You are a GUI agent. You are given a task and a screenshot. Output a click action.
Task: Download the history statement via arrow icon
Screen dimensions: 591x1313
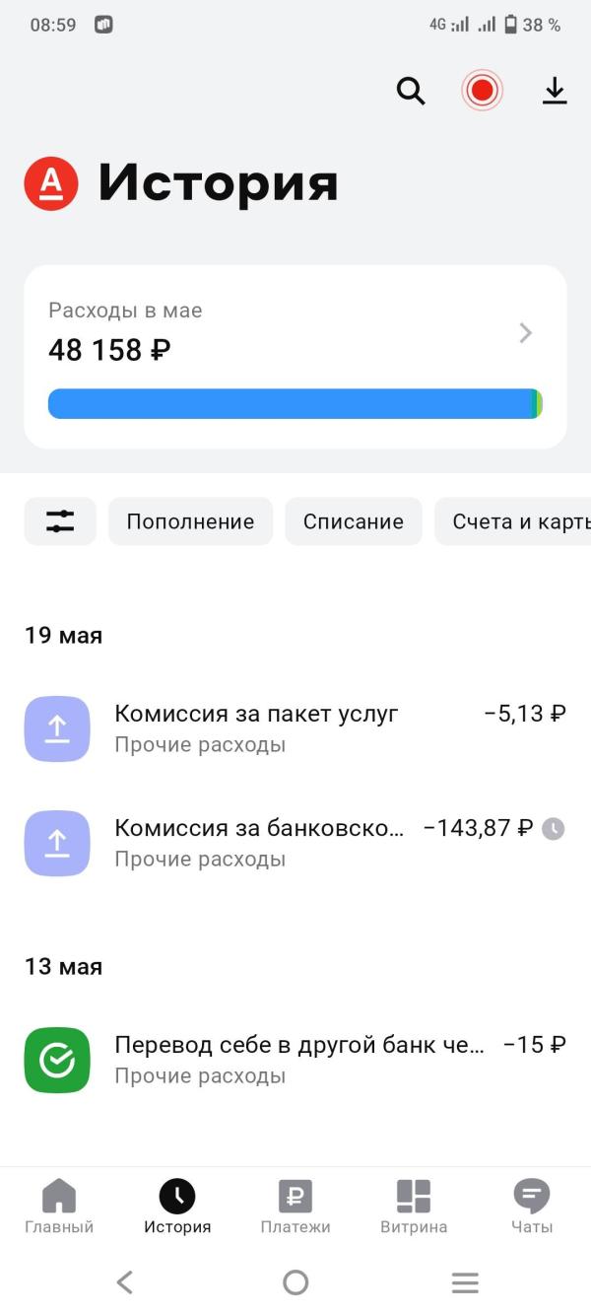click(555, 91)
